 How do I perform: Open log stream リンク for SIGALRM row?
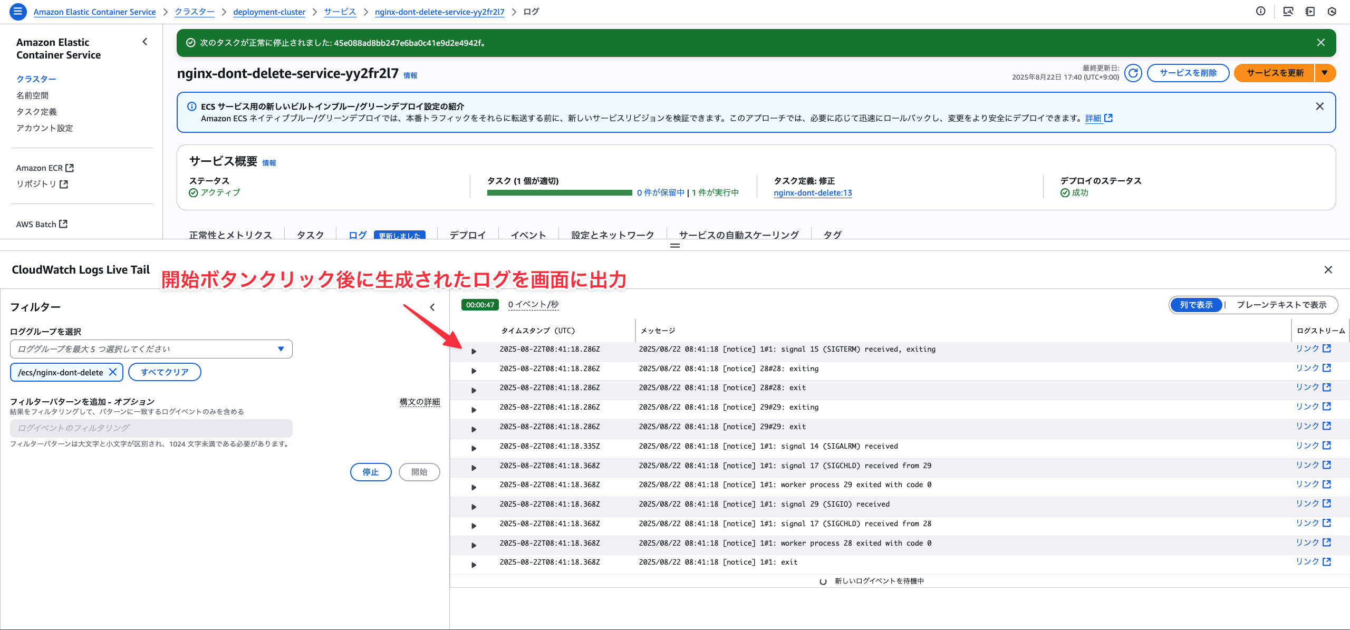click(1313, 445)
